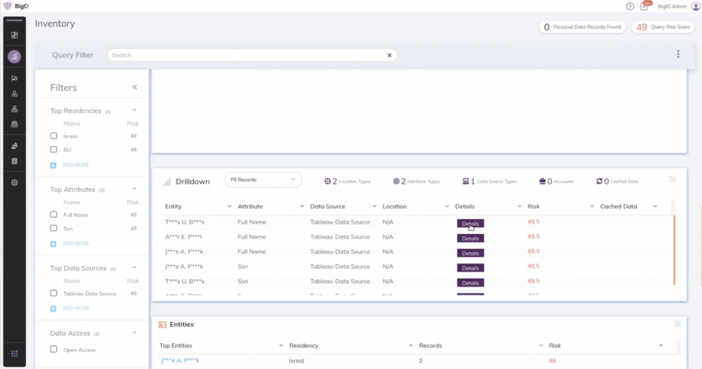Viewport: 702px width, 369px height.
Task: Collapse the Top Residencies section
Action: [x=134, y=110]
